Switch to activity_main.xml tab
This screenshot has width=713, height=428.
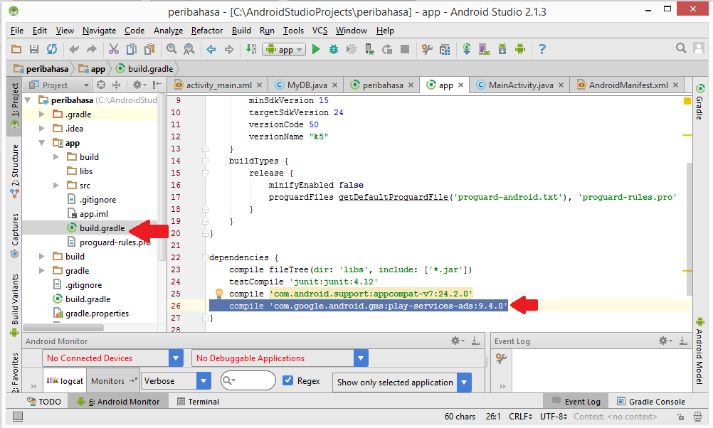218,85
